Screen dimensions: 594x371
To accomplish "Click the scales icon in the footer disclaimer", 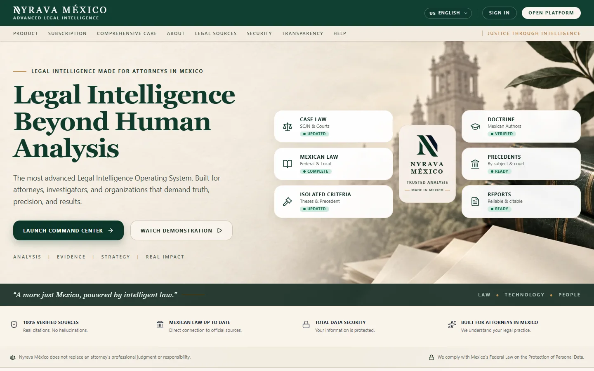I will pos(13,357).
